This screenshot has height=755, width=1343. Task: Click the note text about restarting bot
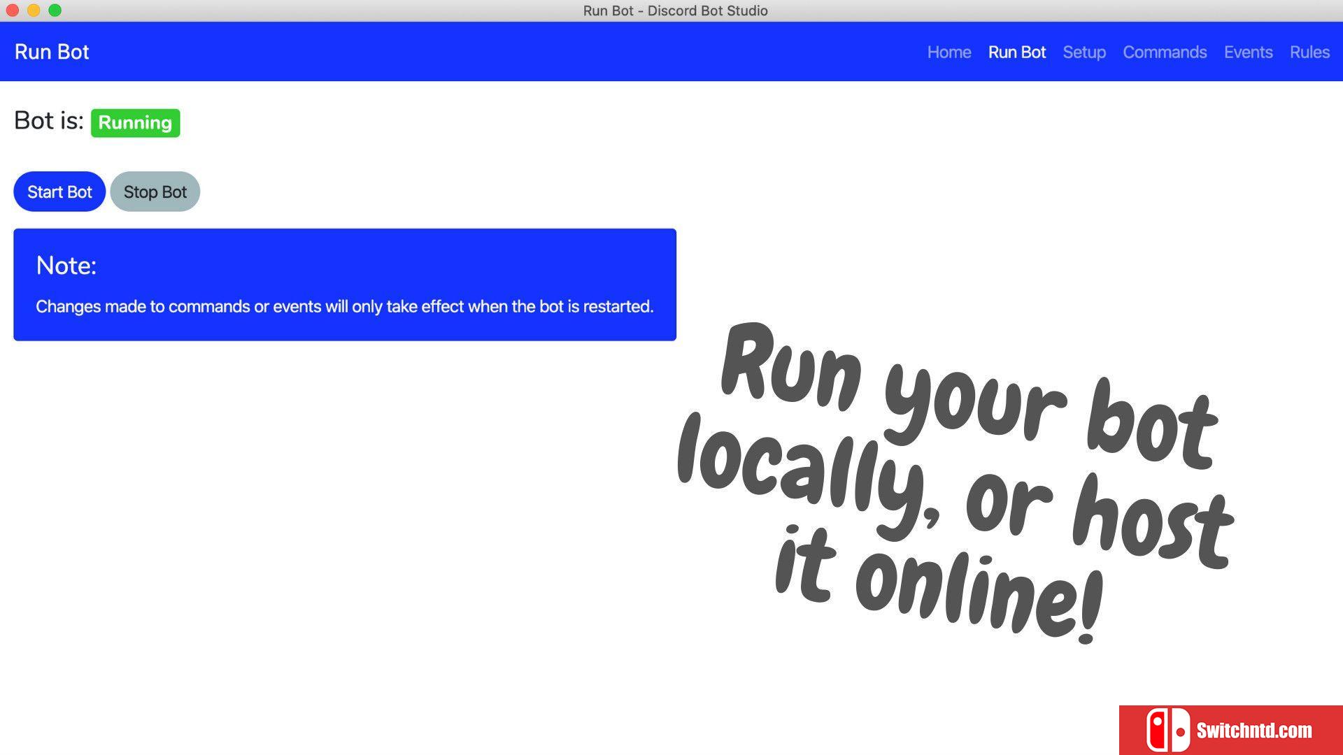[x=344, y=306]
